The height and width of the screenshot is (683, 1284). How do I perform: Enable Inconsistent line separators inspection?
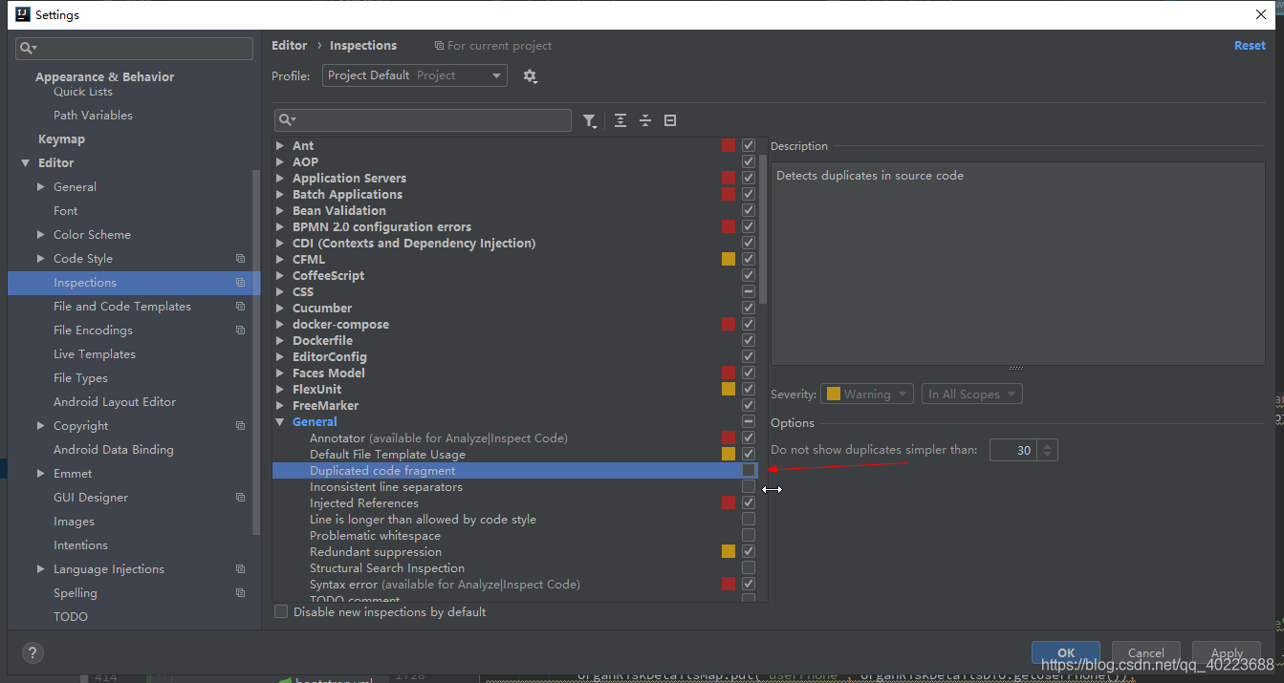(749, 486)
